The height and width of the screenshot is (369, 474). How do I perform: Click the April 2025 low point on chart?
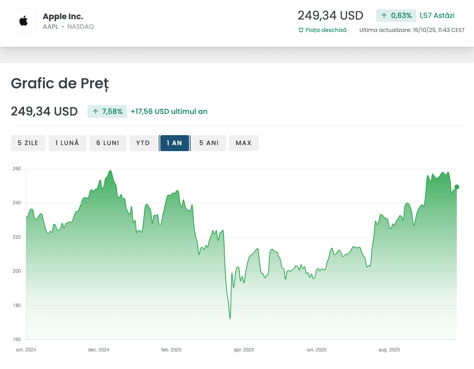click(x=230, y=319)
